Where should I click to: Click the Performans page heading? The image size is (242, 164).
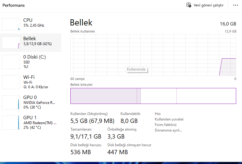point(13,5)
